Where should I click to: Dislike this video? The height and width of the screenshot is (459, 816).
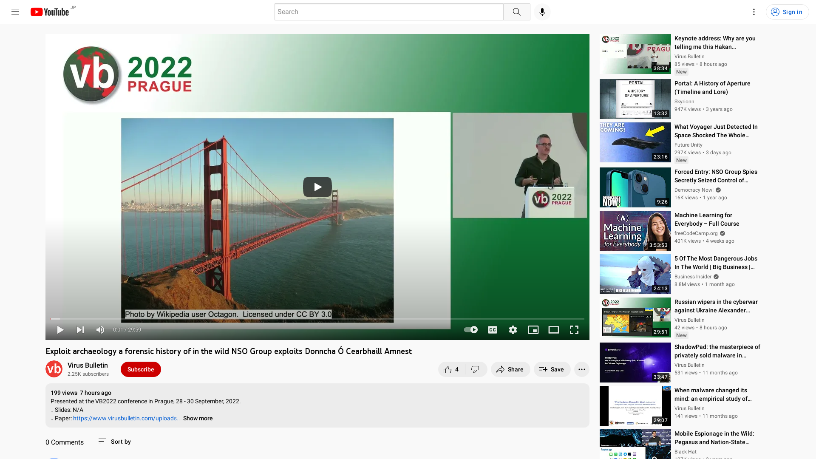(476, 369)
